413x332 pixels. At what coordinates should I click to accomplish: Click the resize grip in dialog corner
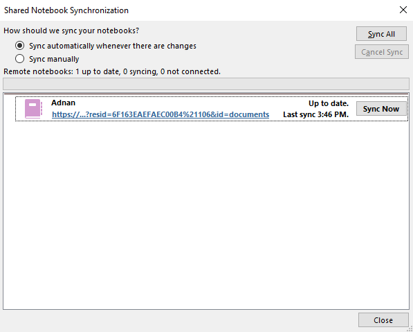(x=410, y=329)
